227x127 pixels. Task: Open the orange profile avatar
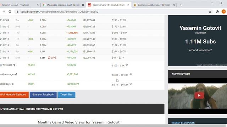tap(223, 12)
